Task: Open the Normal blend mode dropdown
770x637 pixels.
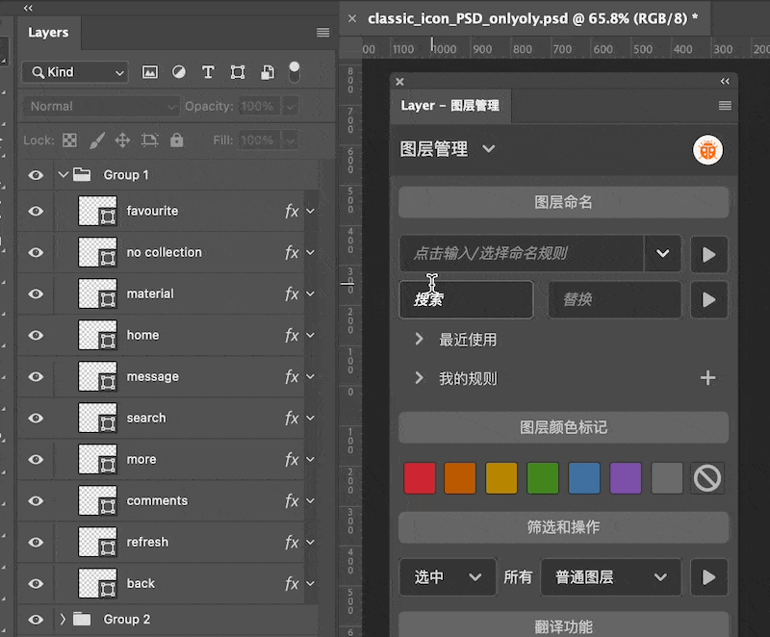Action: tap(100, 107)
